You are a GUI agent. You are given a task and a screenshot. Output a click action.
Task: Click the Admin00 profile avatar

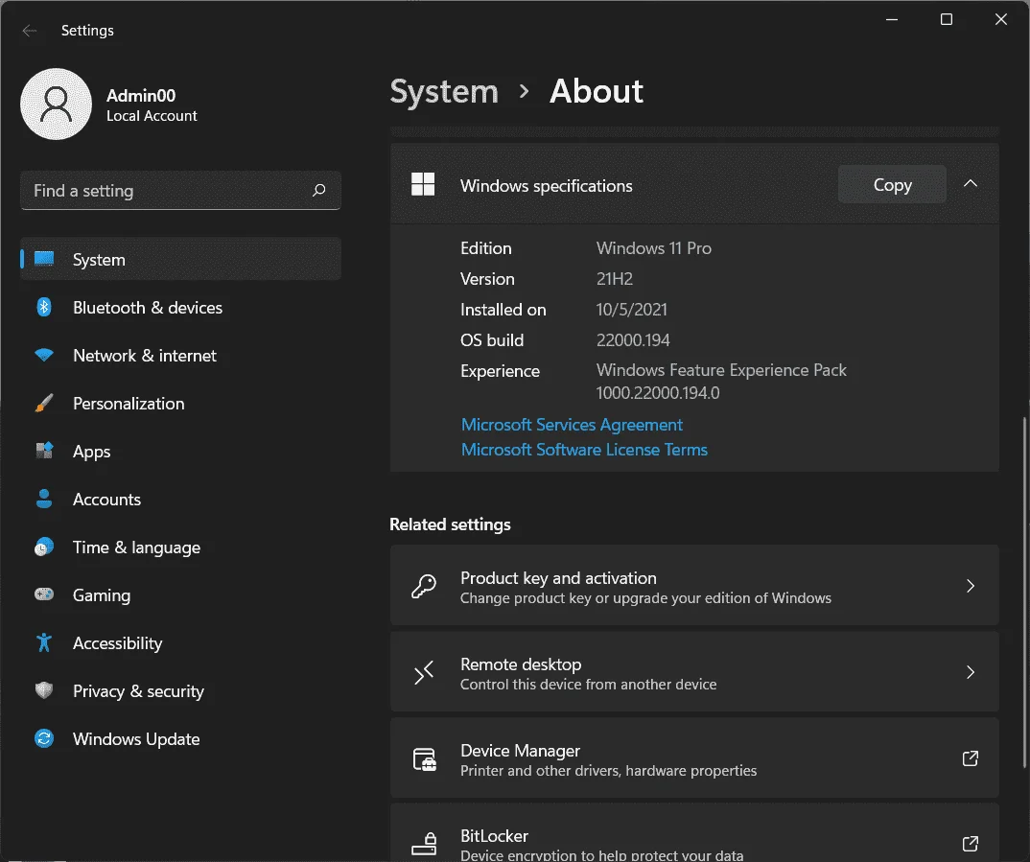coord(56,104)
